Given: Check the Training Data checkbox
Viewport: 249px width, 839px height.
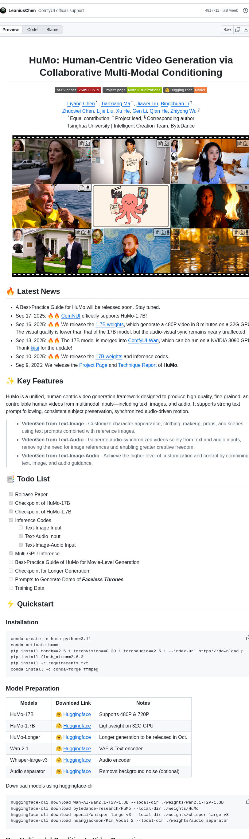Looking at the screenshot, I should (11, 588).
